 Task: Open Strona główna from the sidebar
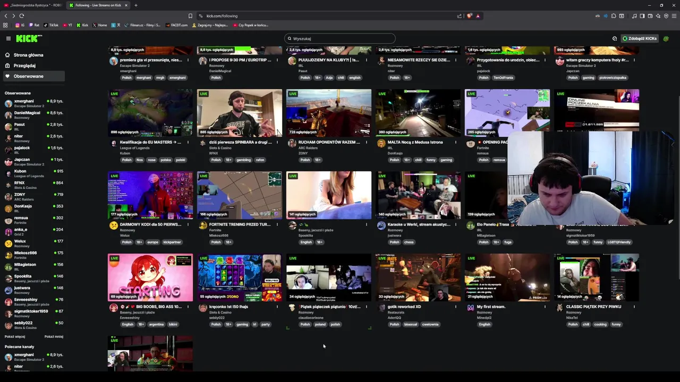[x=28, y=55]
